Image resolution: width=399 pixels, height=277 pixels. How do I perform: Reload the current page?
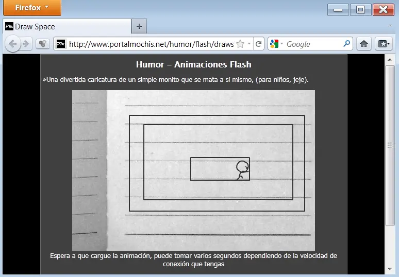point(259,44)
